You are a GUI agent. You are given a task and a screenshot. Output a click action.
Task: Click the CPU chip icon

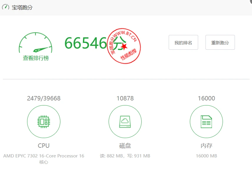click(44, 121)
